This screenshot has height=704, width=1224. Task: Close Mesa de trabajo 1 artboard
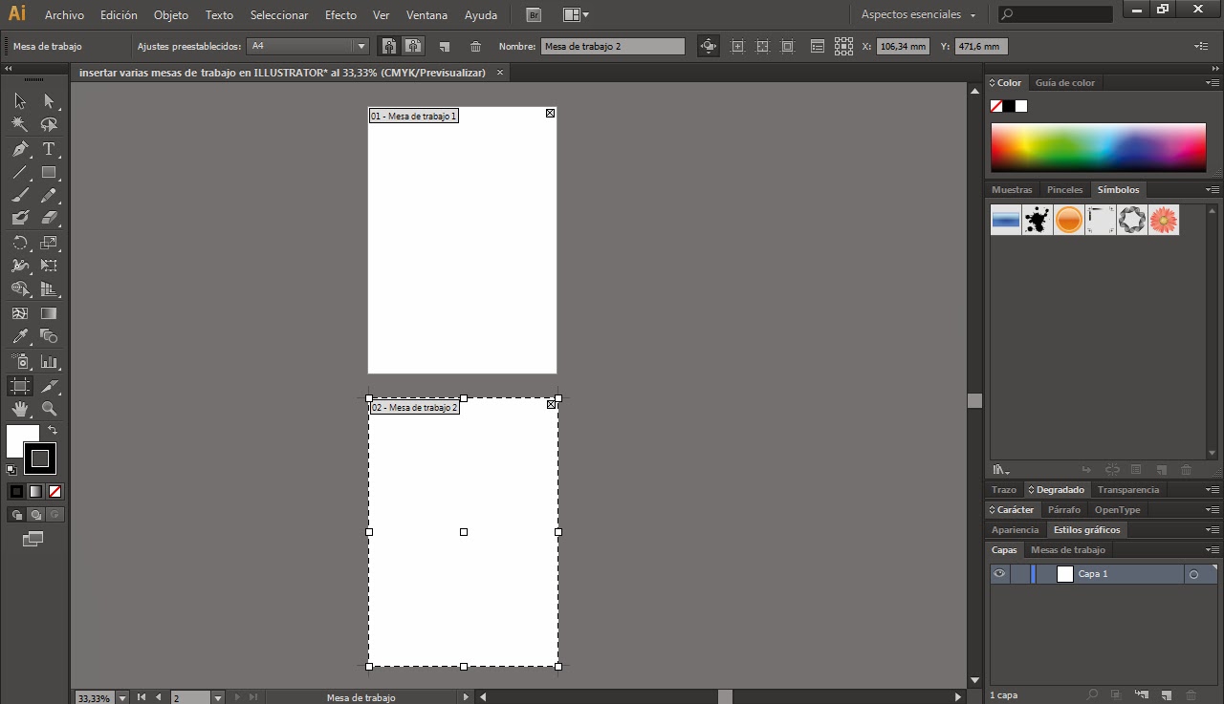point(550,114)
